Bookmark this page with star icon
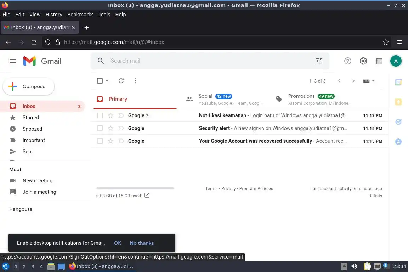Image resolution: width=408 pixels, height=272 pixels. [x=386, y=42]
